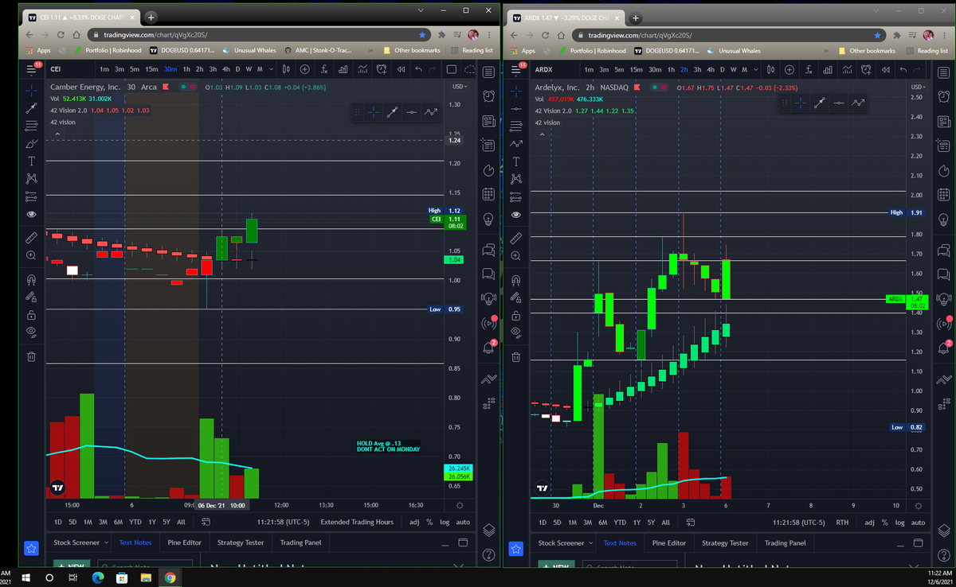The height and width of the screenshot is (587, 956).
Task: Select the 30m interval in CEI window
Action: [x=170, y=69]
